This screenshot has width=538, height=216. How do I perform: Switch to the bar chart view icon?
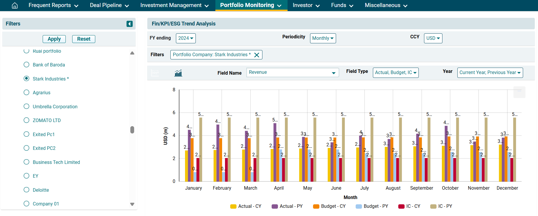[178, 73]
